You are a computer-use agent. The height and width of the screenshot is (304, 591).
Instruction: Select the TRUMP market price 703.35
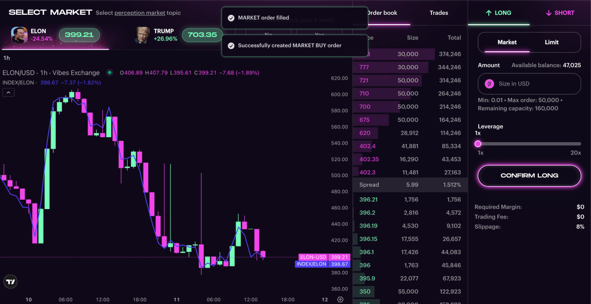(202, 35)
